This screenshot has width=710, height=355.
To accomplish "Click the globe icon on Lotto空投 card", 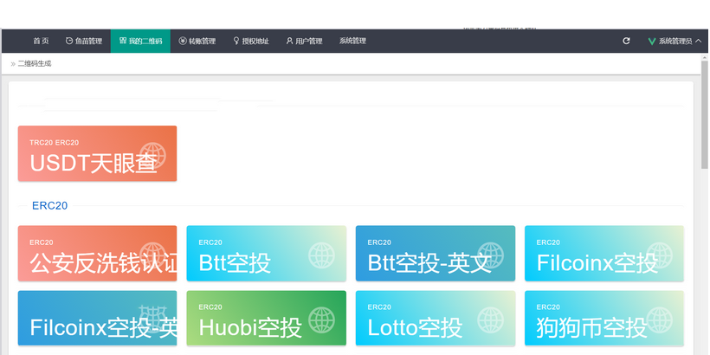I will pyautogui.click(x=490, y=320).
